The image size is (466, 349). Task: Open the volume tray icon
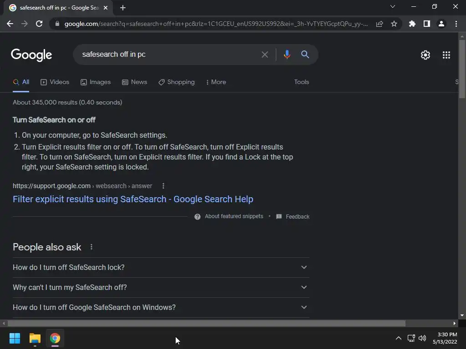[x=422, y=338]
